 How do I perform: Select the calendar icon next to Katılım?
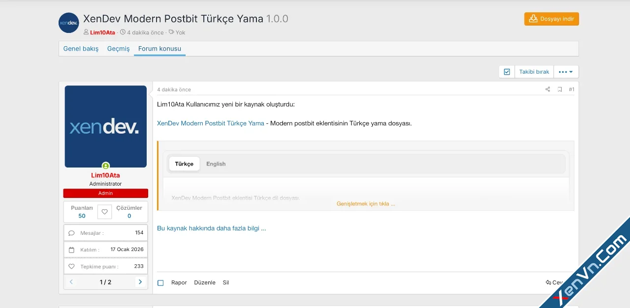click(x=71, y=249)
